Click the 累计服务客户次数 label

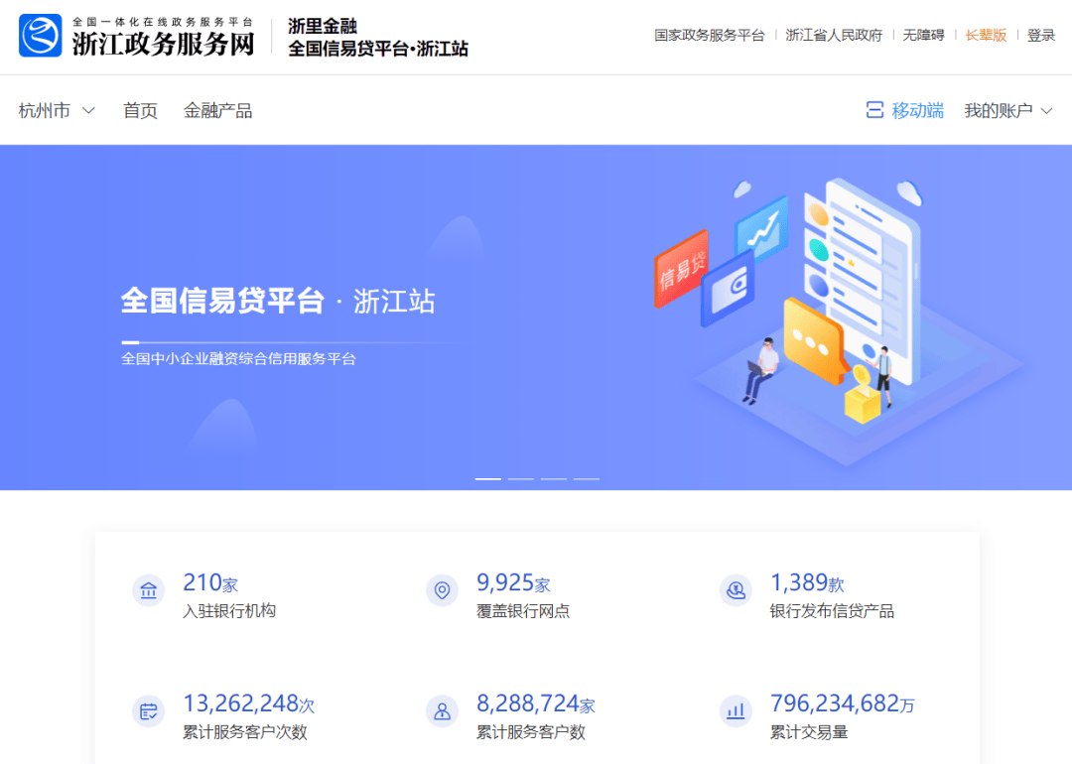coord(245,732)
